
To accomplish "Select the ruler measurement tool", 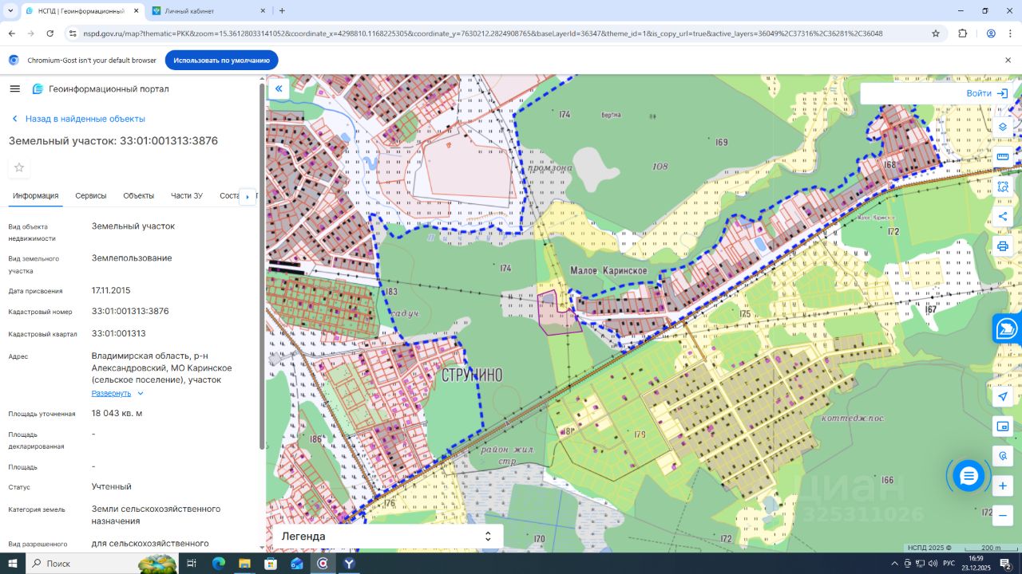I will pos(1003,156).
